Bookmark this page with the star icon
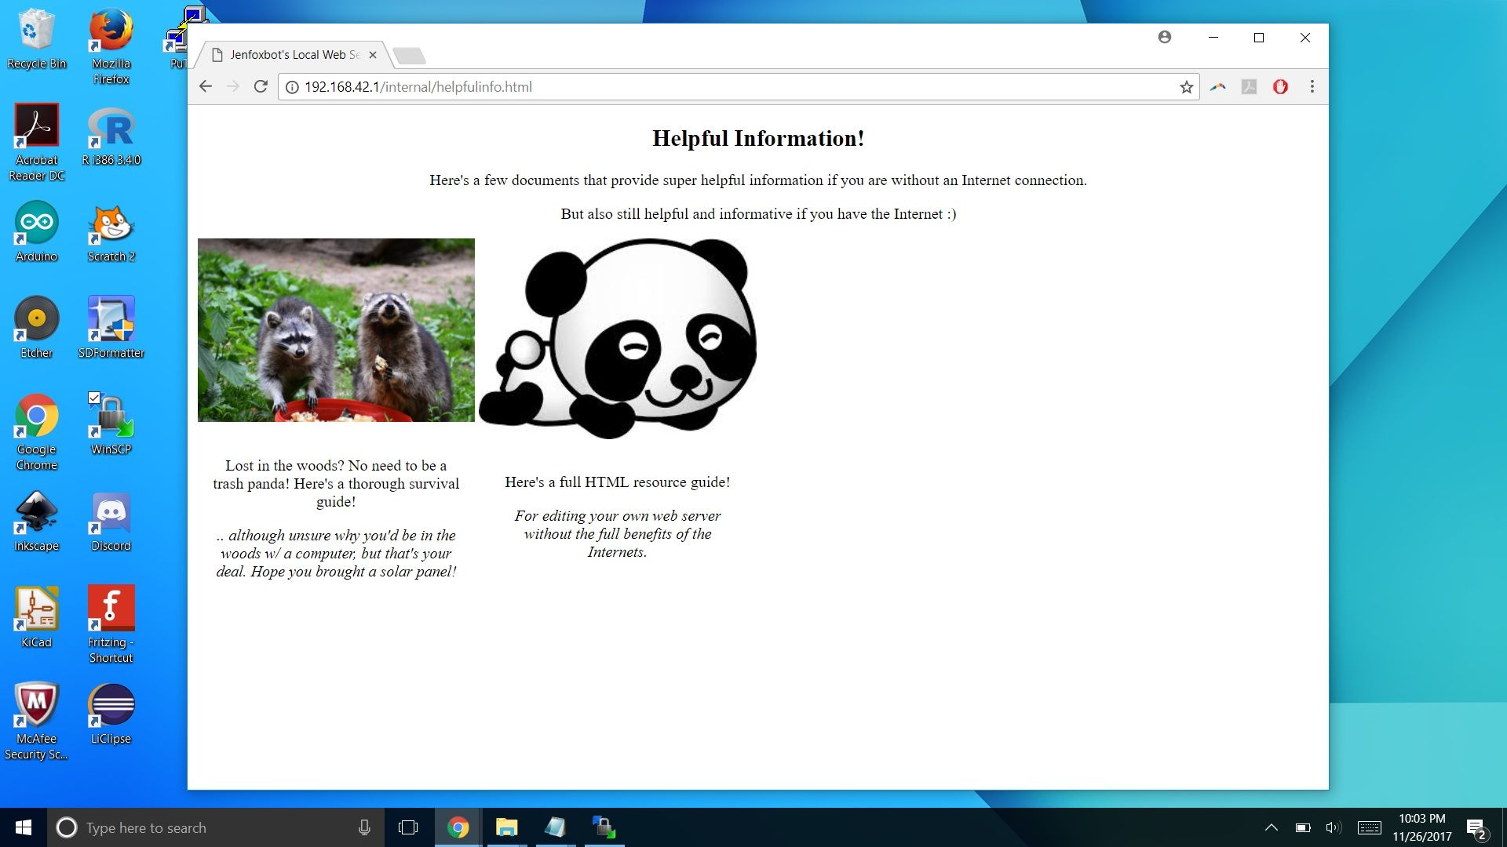 point(1187,86)
